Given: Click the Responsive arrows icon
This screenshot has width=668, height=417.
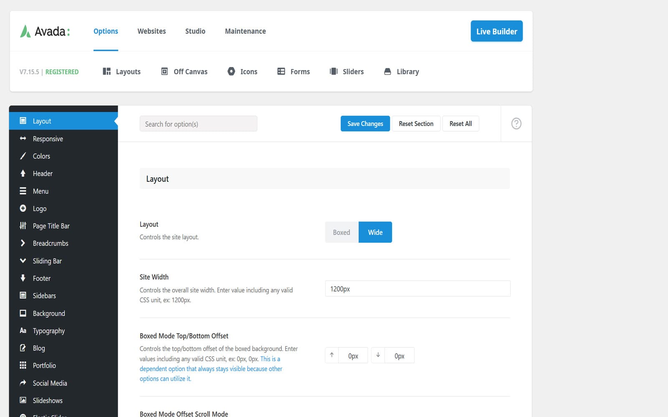Looking at the screenshot, I should pyautogui.click(x=23, y=138).
